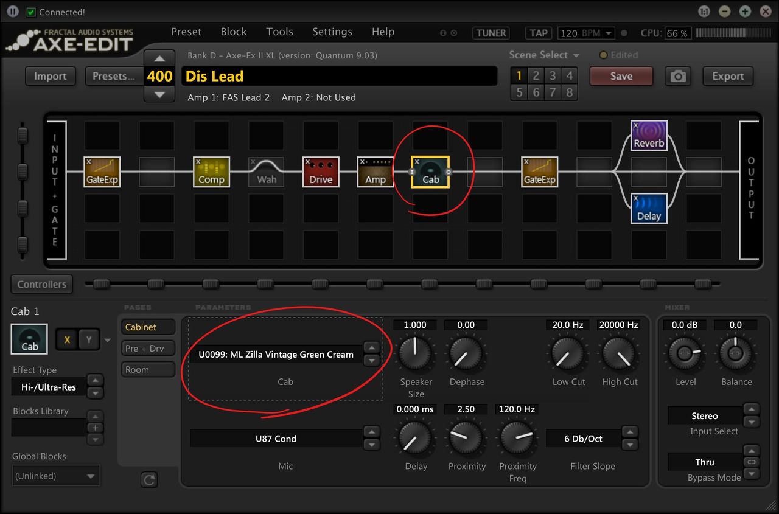The height and width of the screenshot is (514, 779).
Task: Toggle the Connected checkbox
Action: (x=31, y=12)
